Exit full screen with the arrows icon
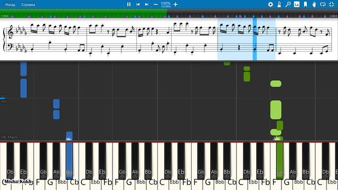This screenshot has height=190, width=338. (332, 4)
